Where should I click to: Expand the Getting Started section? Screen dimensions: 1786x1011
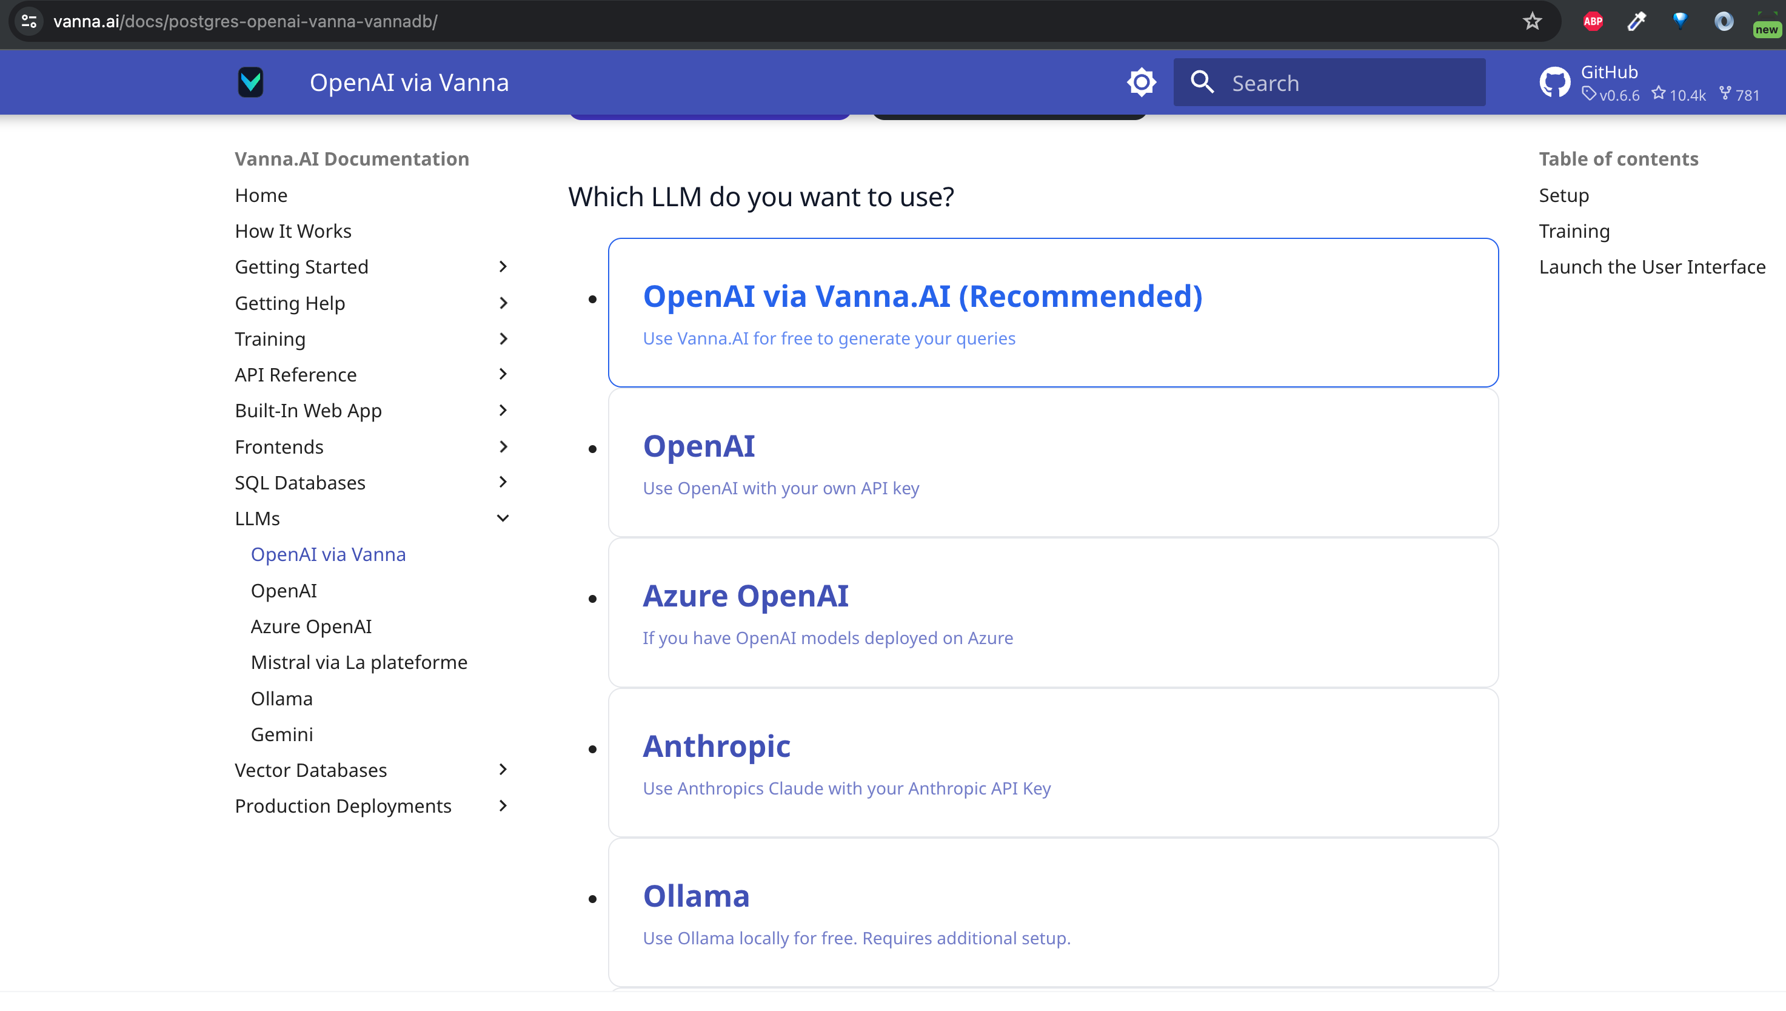click(503, 267)
